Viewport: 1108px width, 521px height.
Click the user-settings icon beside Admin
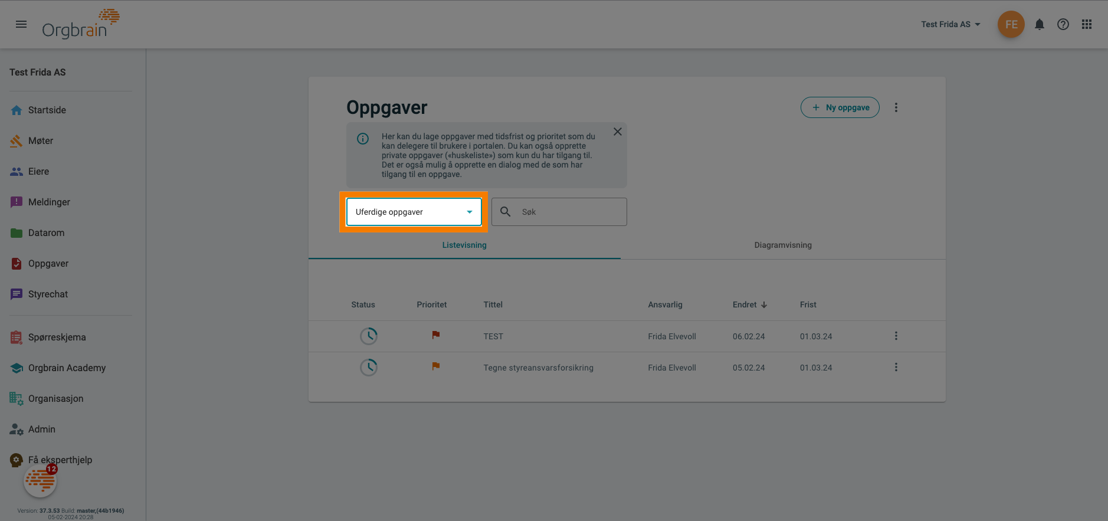click(17, 430)
